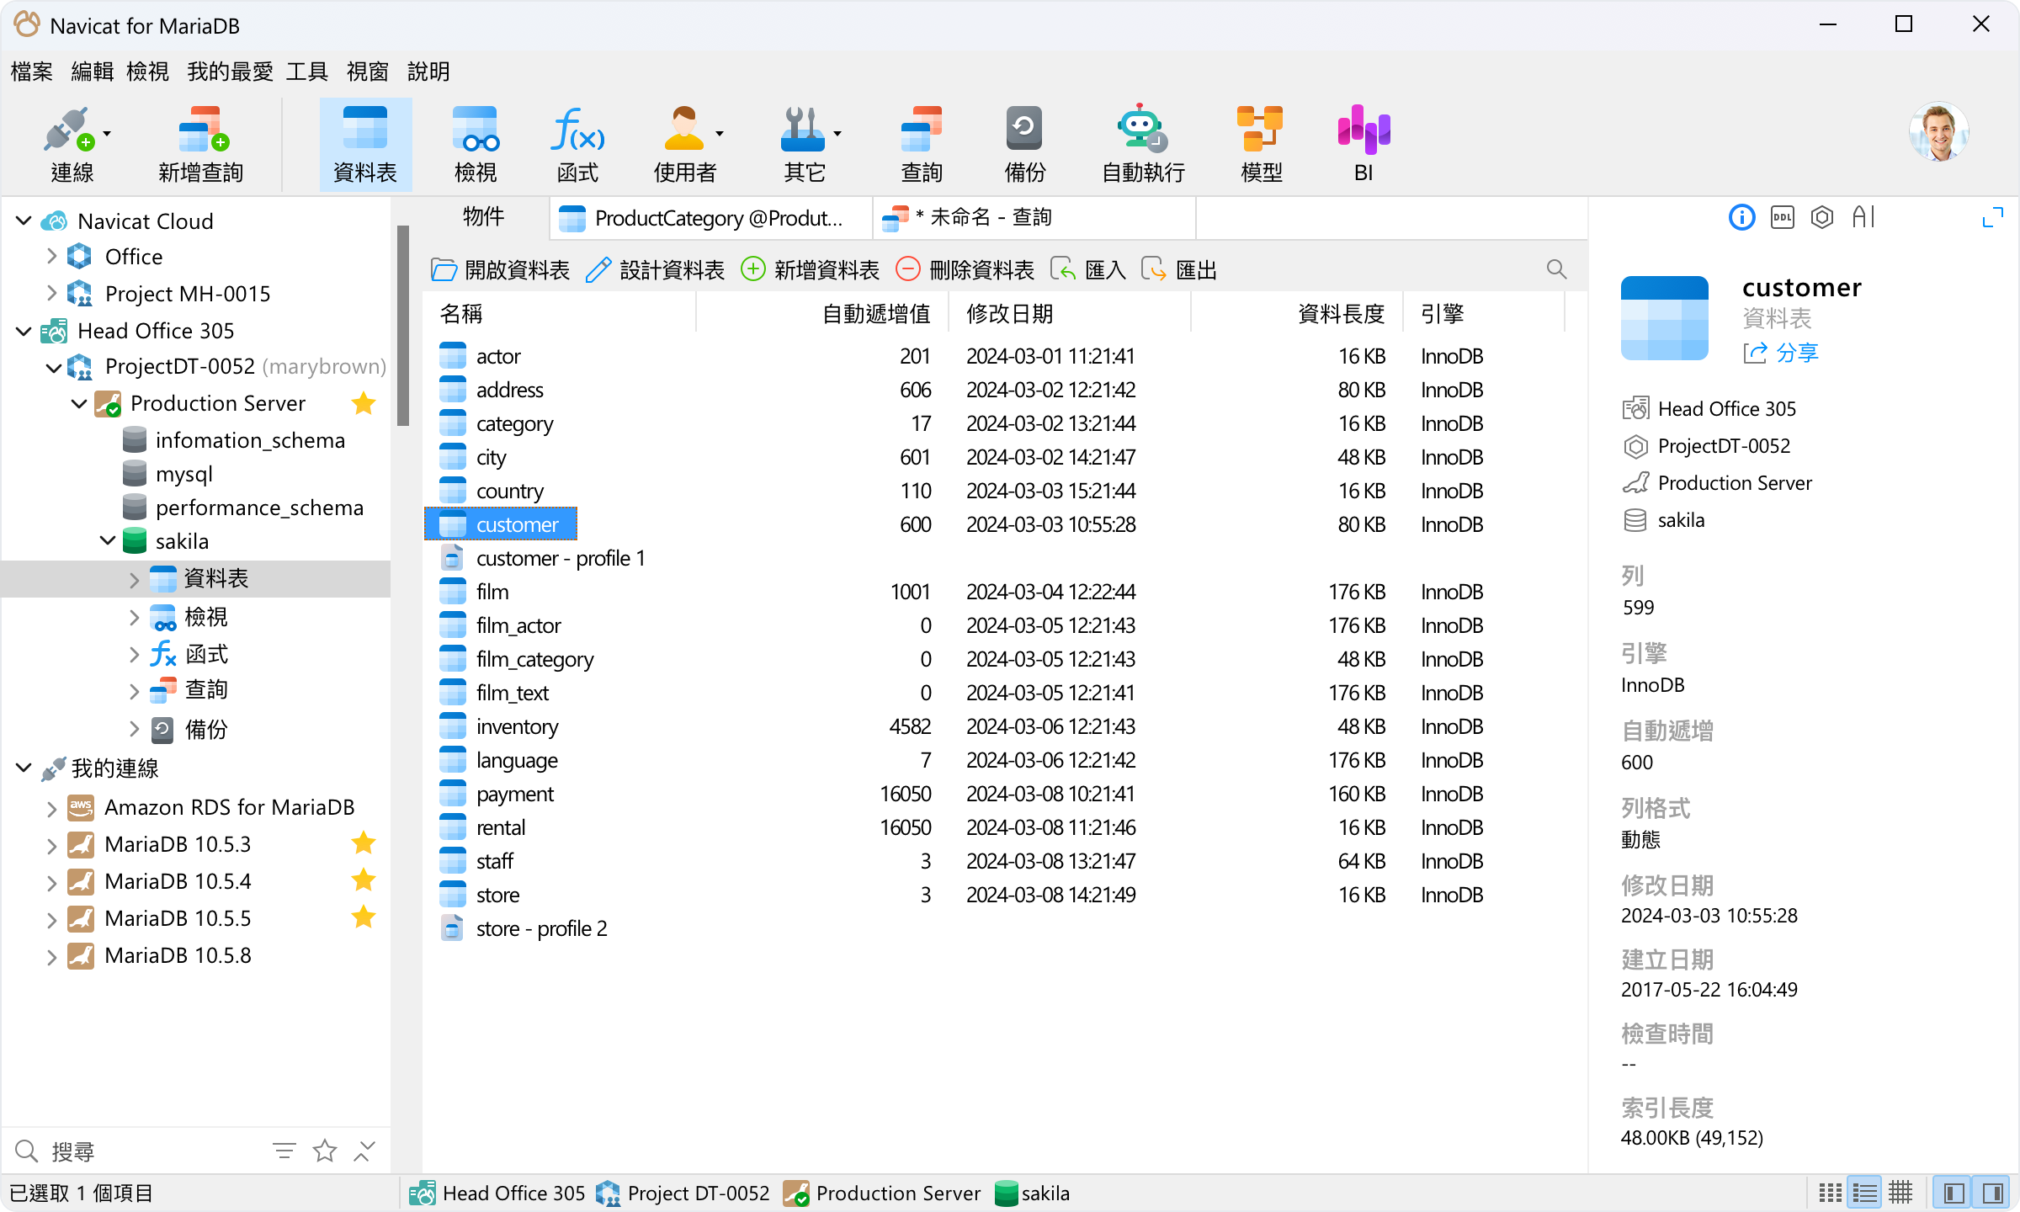Click the search magnifier above table list
Screen dimensions: 2020x1212
[1556, 269]
